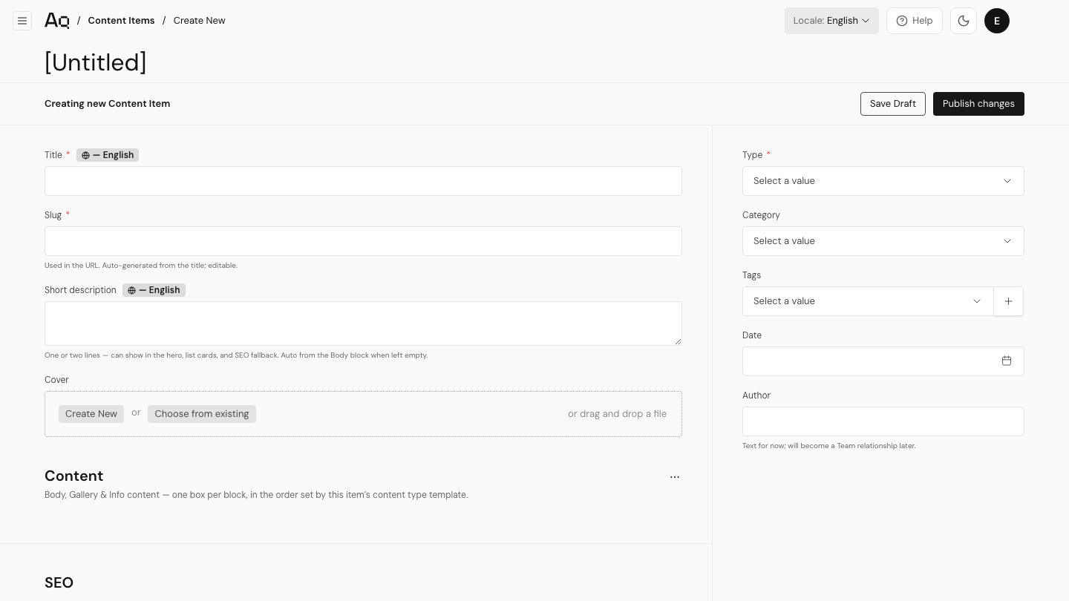Publish changes button

978,104
